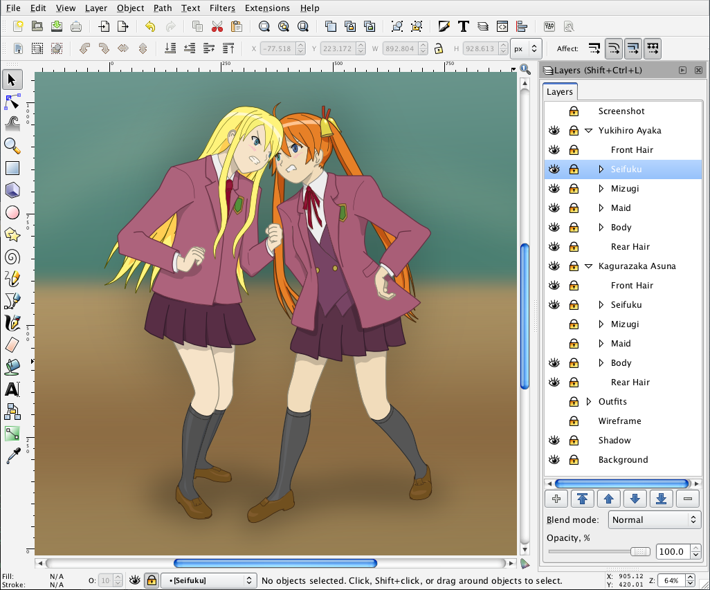Click the Print document icon
Image resolution: width=710 pixels, height=590 pixels.
tap(76, 26)
